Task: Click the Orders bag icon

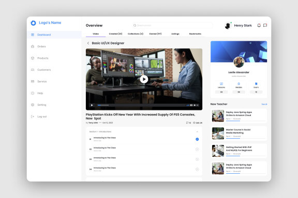Action: pos(33,46)
